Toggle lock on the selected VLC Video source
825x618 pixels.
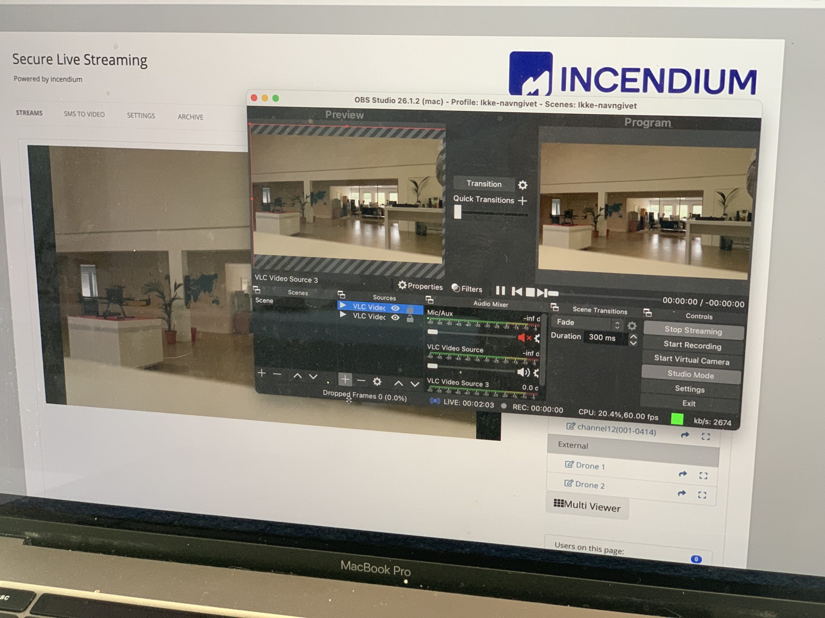click(410, 309)
